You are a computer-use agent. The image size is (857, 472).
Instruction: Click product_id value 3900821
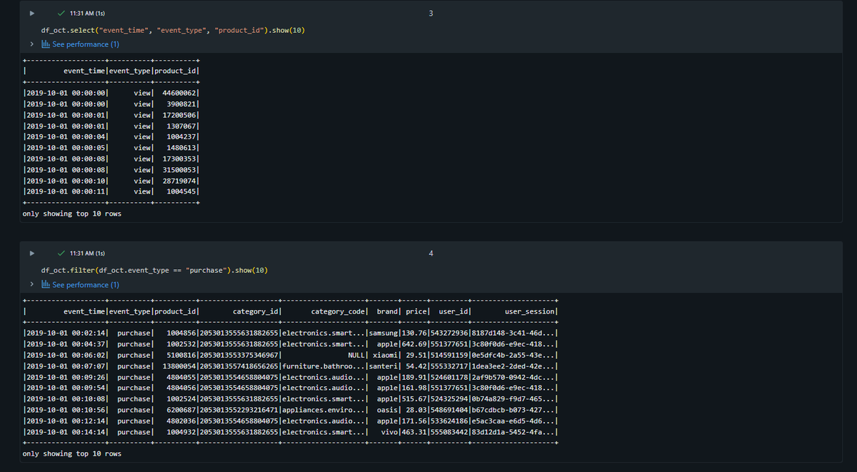181,104
